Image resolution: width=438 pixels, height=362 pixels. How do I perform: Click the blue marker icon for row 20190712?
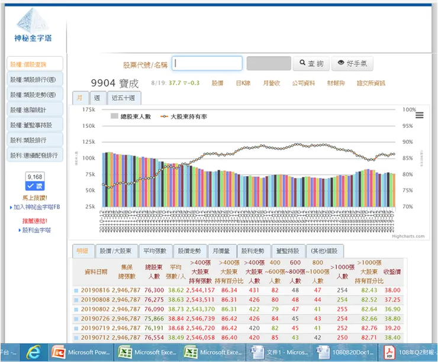click(x=76, y=338)
